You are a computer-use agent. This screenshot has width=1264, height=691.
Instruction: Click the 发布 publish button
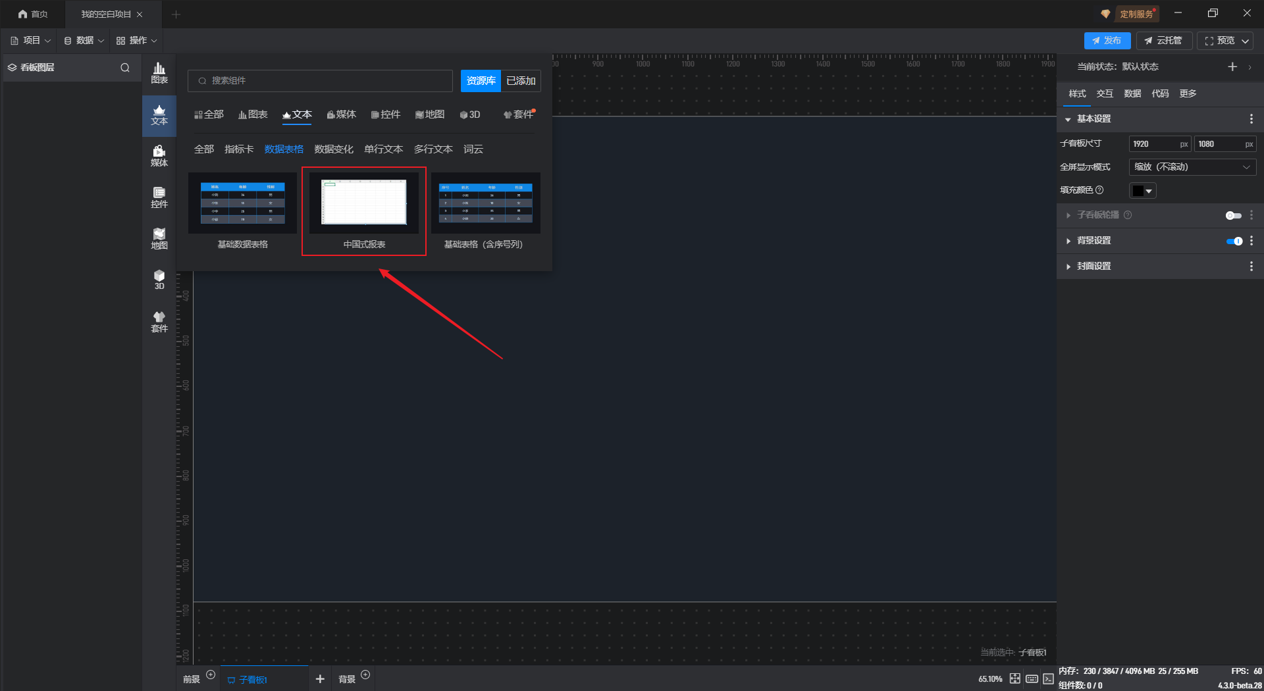[x=1107, y=41]
